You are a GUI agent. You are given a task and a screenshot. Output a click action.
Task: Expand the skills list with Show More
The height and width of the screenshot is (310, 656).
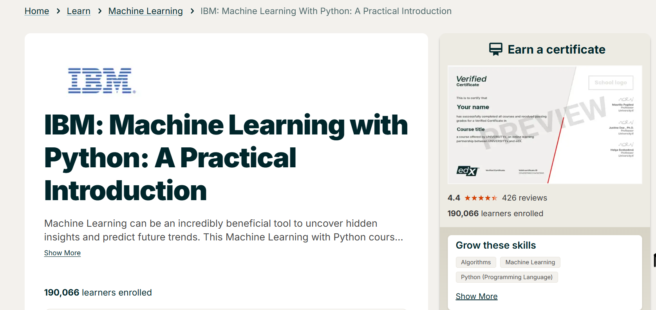point(477,296)
